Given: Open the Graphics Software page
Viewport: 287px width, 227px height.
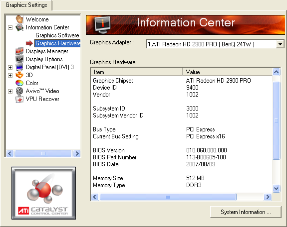Looking at the screenshot, I should coord(57,35).
